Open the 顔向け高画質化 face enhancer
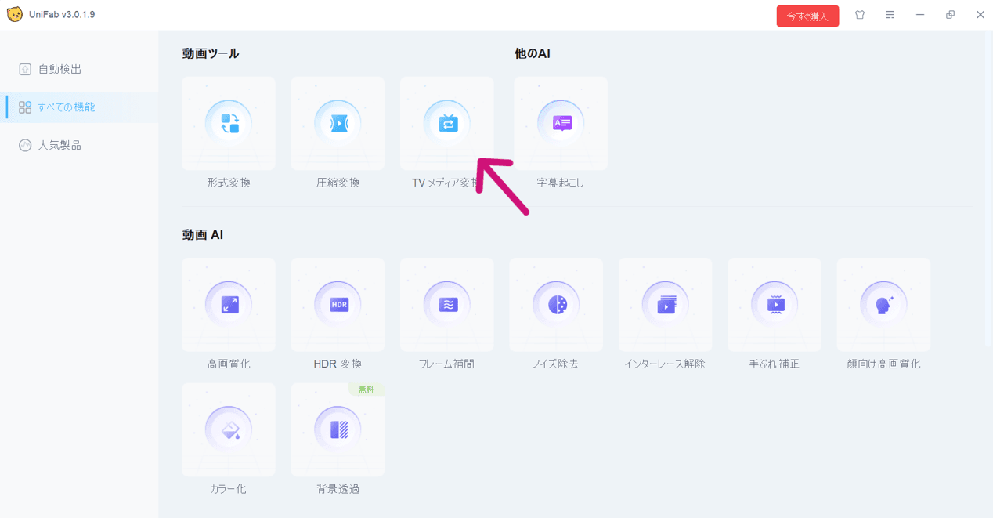Image resolution: width=993 pixels, height=518 pixels. [884, 305]
